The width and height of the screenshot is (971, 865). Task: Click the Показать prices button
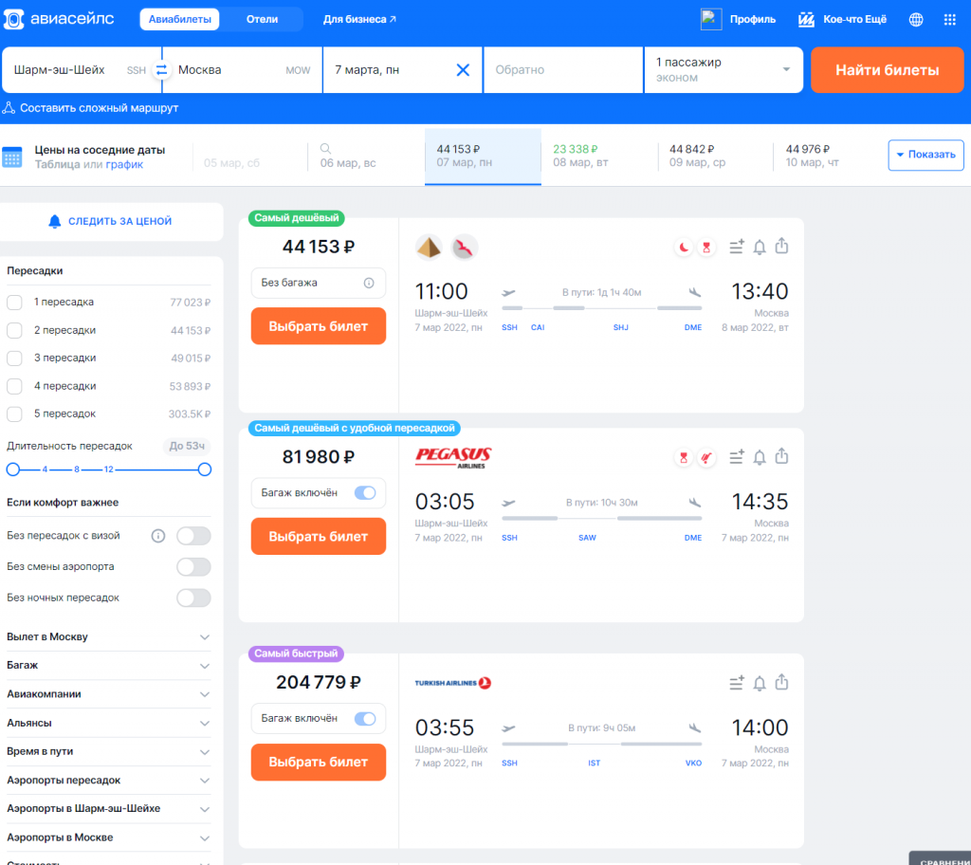point(925,155)
